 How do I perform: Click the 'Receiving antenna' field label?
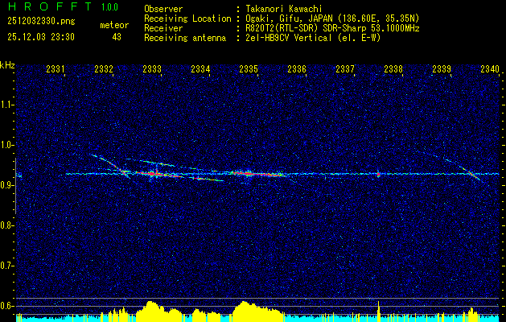pos(185,38)
